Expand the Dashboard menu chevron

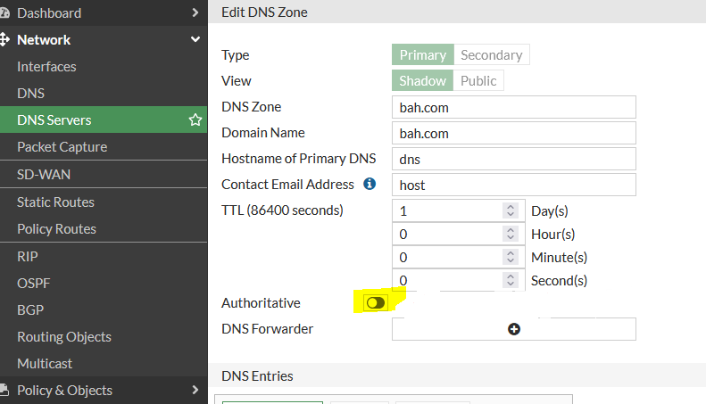tap(195, 12)
